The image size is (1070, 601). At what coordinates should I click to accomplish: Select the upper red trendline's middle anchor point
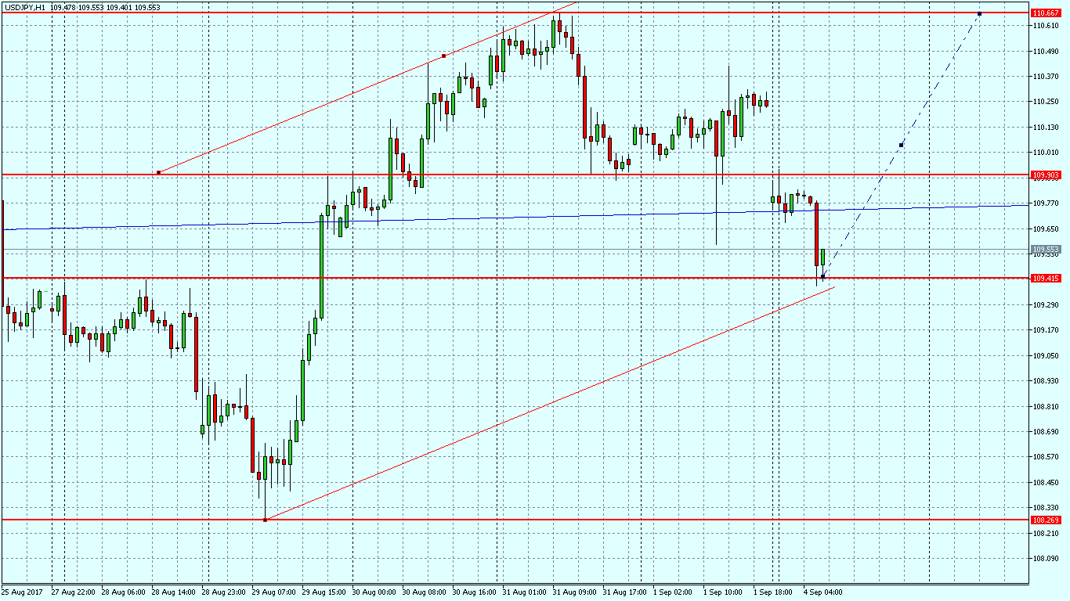443,56
